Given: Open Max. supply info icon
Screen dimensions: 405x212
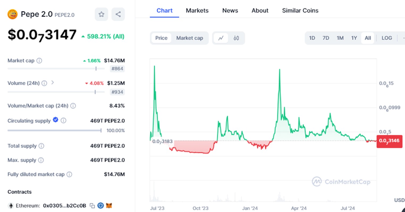Looking at the screenshot, I should (41, 160).
